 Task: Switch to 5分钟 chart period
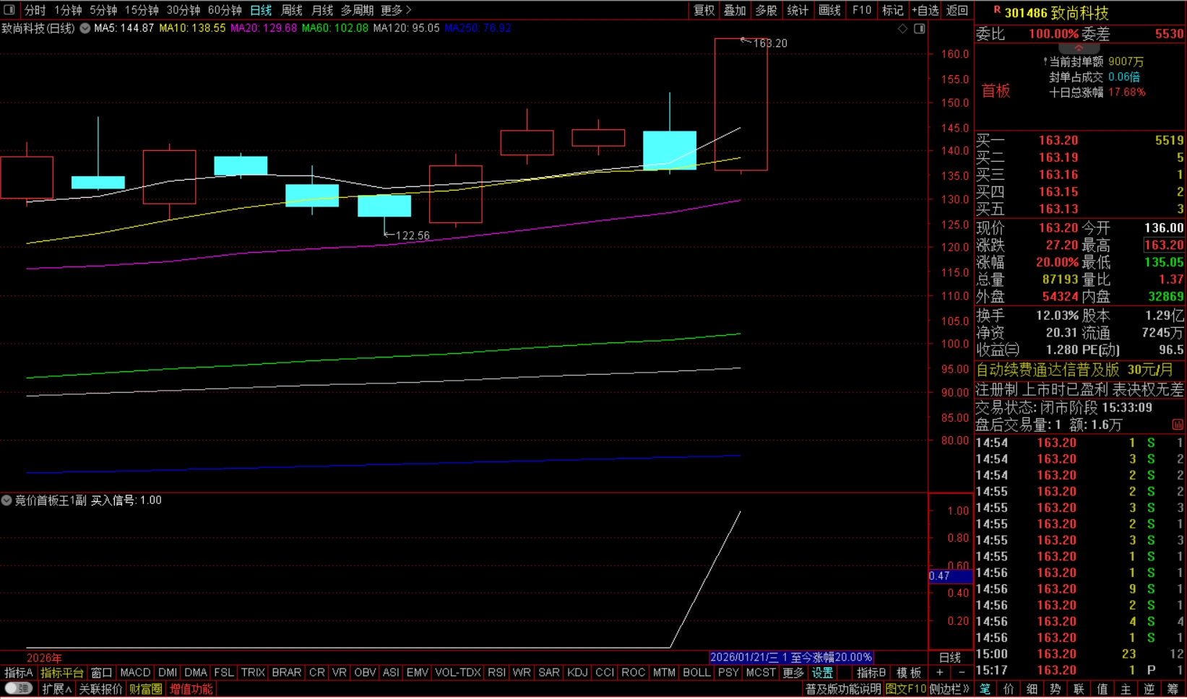click(103, 10)
